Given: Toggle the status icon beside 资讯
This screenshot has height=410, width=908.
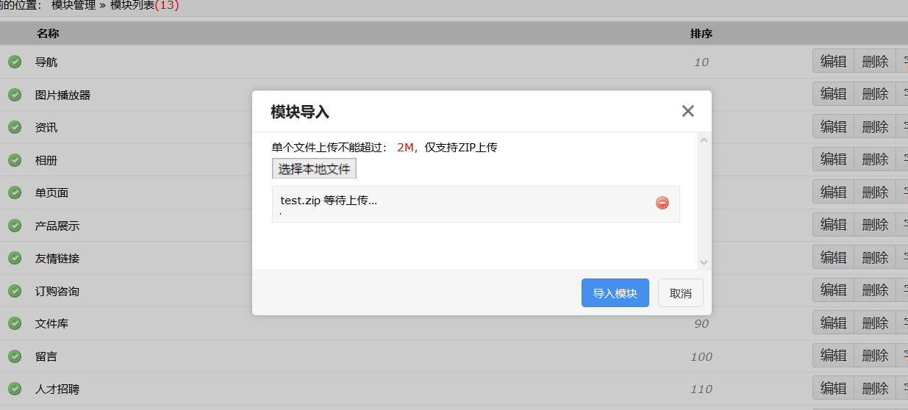Looking at the screenshot, I should point(15,127).
